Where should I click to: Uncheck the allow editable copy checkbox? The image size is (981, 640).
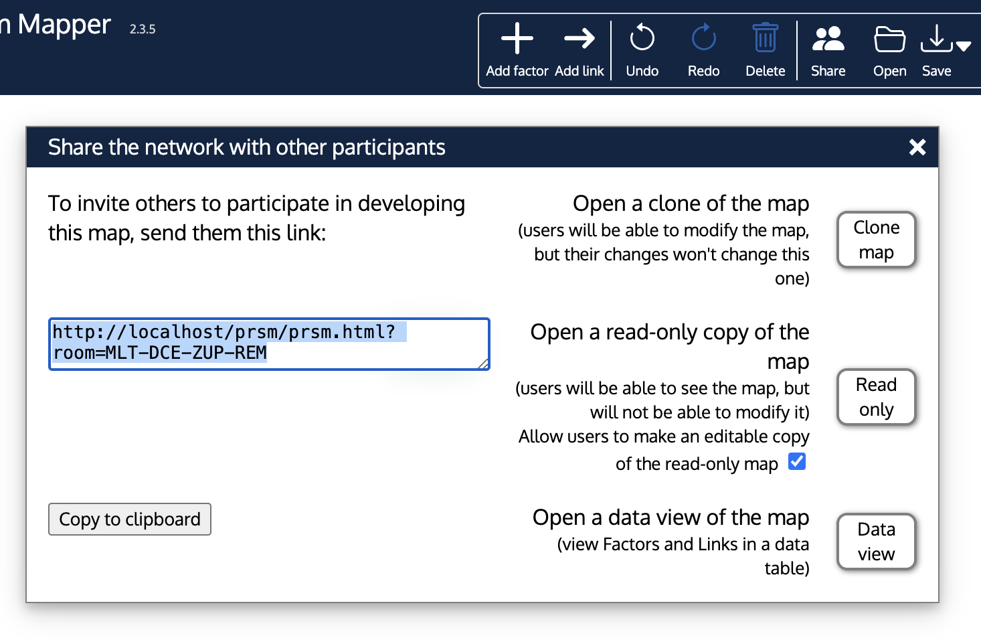point(796,461)
